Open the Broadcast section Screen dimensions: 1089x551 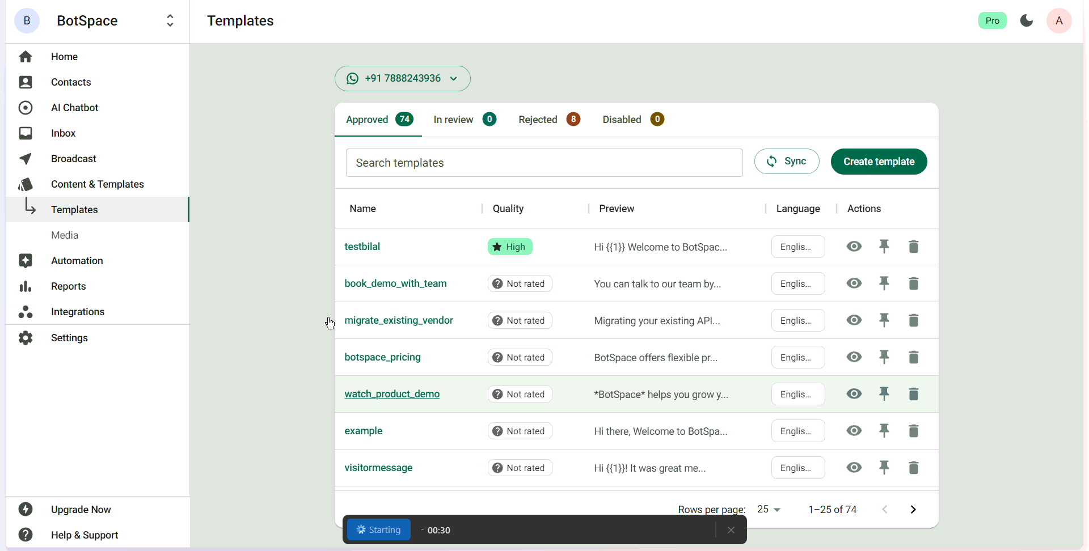pos(98,159)
